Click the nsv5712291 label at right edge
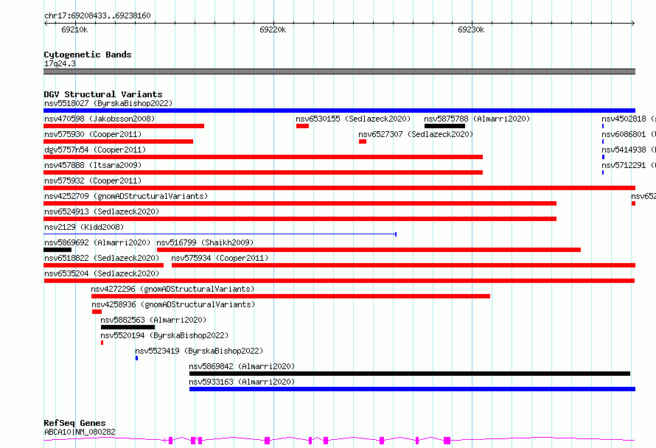Screen dimensions: 656x448 click(624, 165)
